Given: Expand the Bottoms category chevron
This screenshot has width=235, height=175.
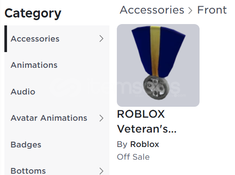Looking at the screenshot, I should [x=102, y=171].
